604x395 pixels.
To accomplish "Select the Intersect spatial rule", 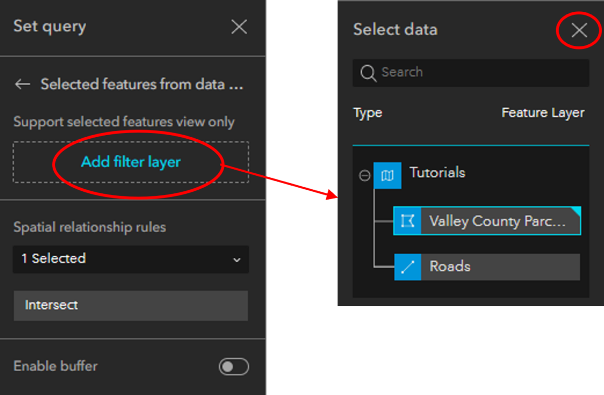I will pos(131,305).
